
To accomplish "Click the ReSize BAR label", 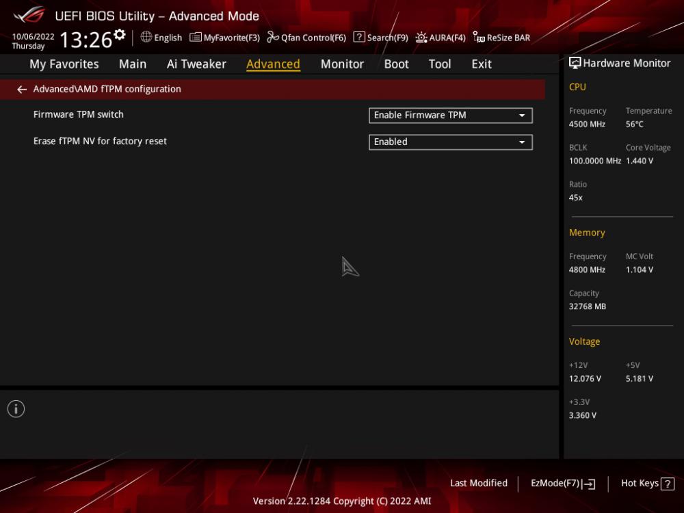I will pos(508,38).
